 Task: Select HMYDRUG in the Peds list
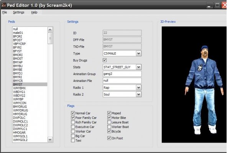pos(30,114)
